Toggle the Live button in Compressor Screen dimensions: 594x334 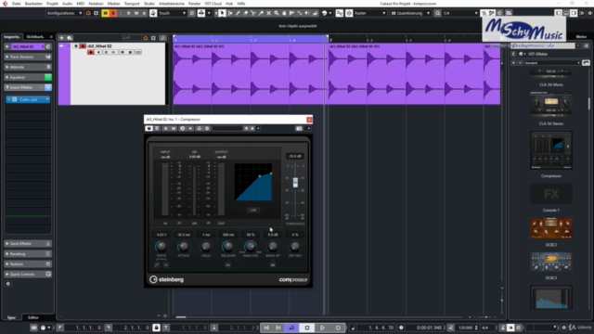253,210
